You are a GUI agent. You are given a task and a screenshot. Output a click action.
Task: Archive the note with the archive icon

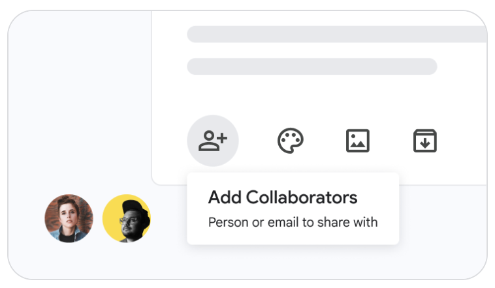point(425,141)
